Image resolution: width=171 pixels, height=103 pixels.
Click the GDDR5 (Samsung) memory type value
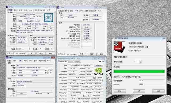[x=75, y=93]
